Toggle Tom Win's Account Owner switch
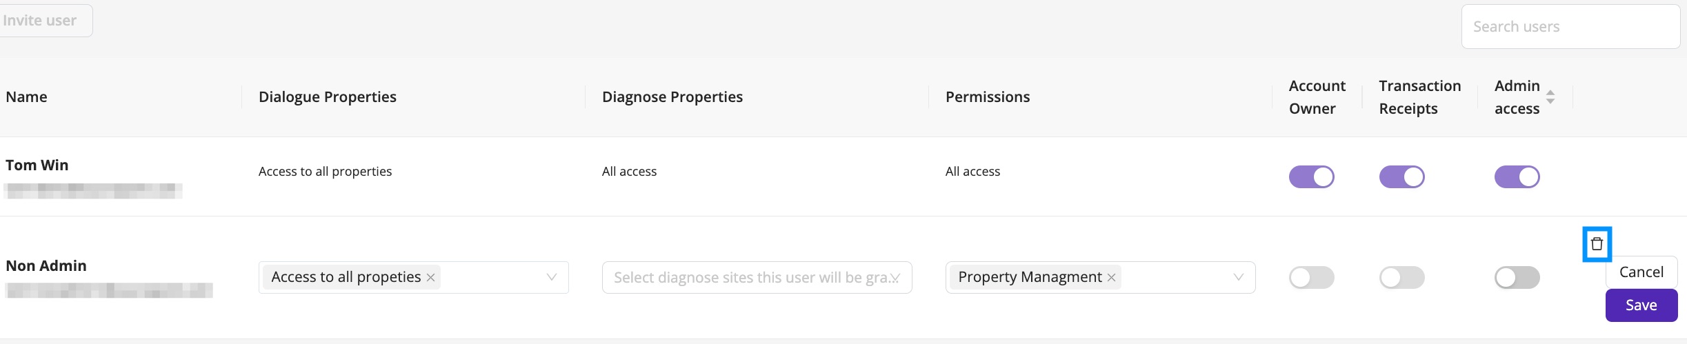 click(x=1311, y=176)
